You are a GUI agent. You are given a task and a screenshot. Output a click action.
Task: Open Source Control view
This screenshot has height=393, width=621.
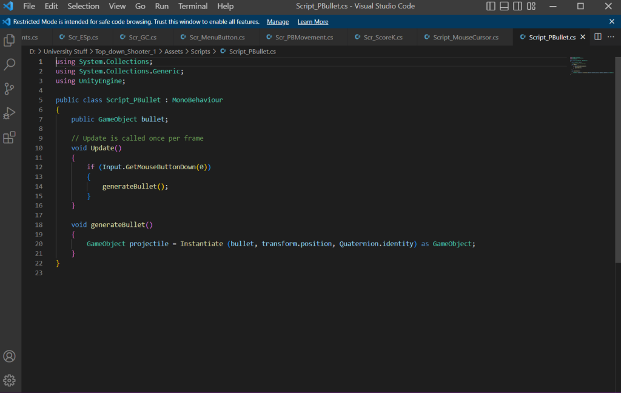click(x=10, y=89)
